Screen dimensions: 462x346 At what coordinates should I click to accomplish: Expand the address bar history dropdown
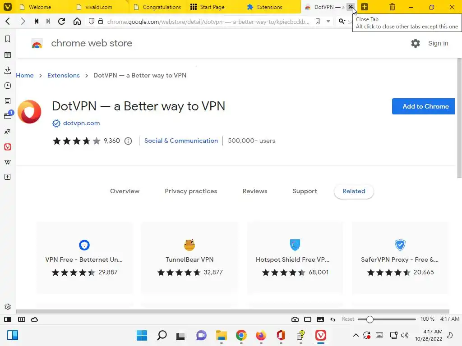(x=328, y=21)
